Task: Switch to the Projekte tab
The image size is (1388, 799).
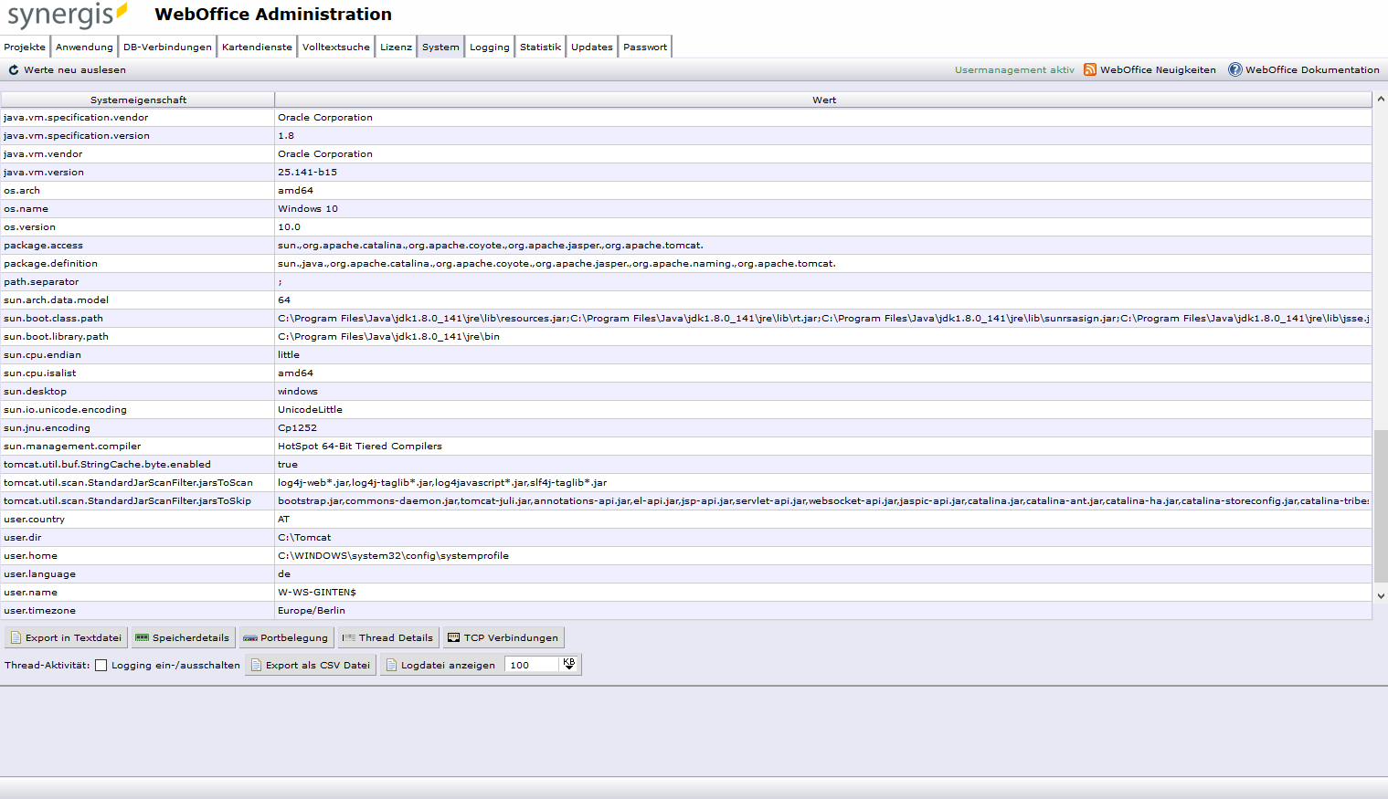Action: click(x=25, y=46)
